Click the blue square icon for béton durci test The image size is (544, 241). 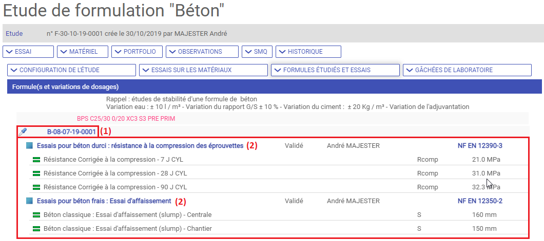(29, 146)
